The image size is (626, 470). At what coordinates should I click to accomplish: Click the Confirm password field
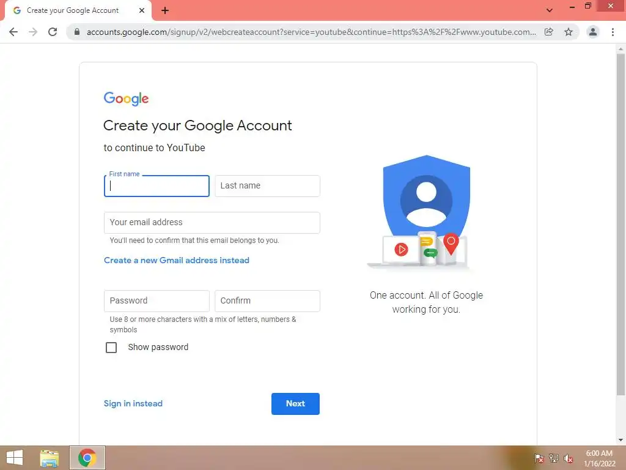(x=268, y=301)
